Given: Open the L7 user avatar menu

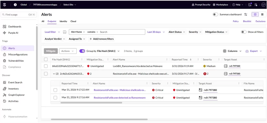Looking at the screenshot, I should coord(263,5).
